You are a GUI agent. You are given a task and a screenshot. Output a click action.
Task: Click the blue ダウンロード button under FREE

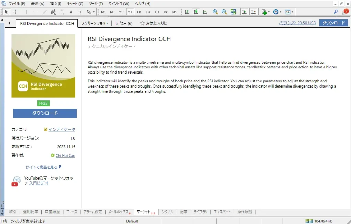coord(45,113)
